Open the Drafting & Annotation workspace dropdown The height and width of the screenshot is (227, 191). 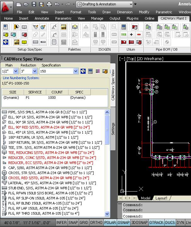[x=131, y=4]
